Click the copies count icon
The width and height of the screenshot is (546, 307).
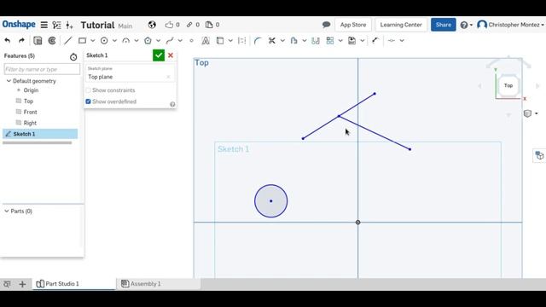[x=209, y=25]
